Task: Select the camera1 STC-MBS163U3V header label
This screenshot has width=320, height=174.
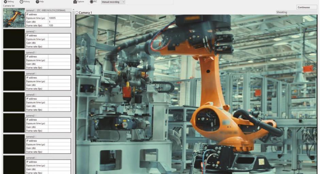Action: pos(48,10)
